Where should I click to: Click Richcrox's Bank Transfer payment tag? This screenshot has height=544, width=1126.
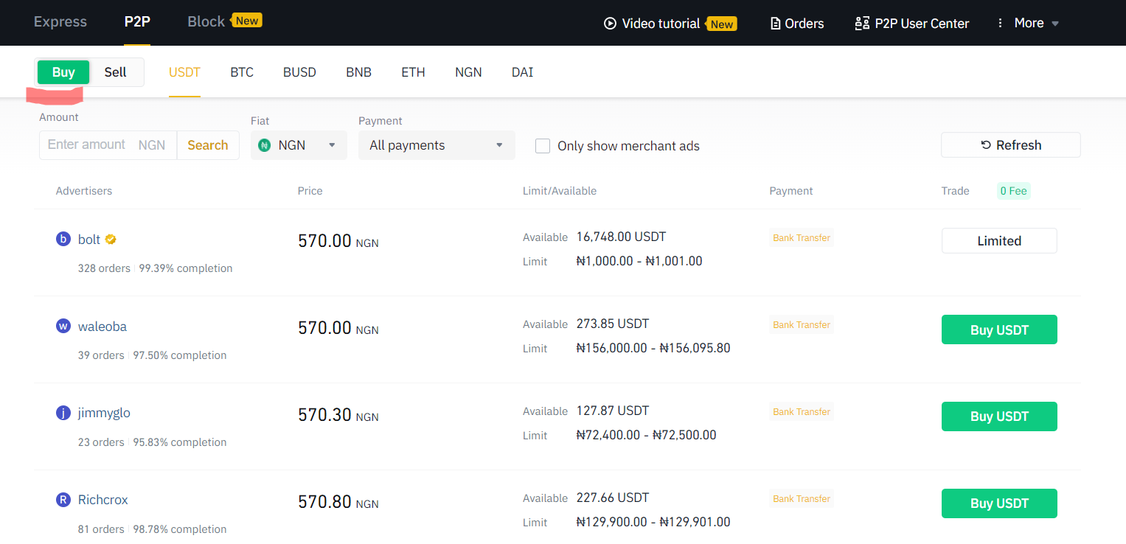click(x=802, y=499)
